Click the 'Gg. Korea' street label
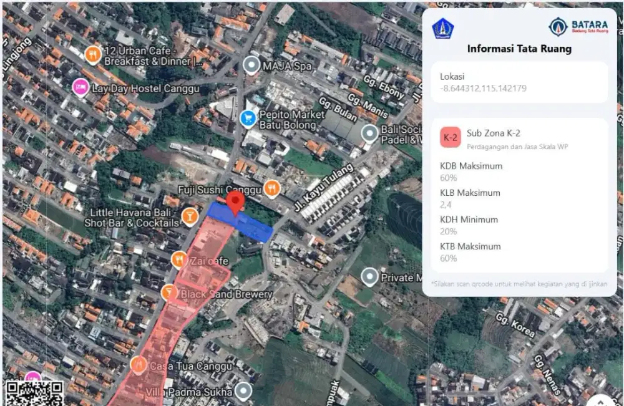 [x=515, y=325]
